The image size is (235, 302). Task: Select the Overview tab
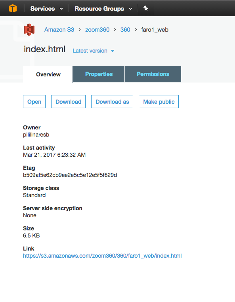pos(48,74)
